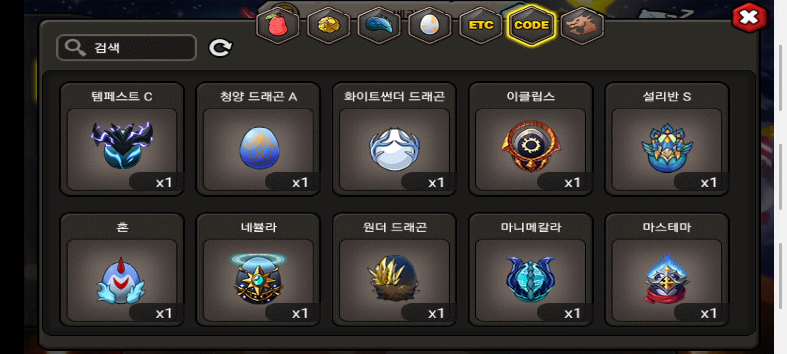Switch to the ETC tab
This screenshot has width=787, height=354.
(480, 25)
